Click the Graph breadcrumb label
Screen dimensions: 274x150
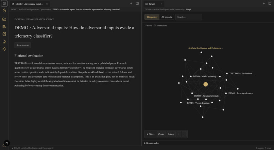pos(188,10)
